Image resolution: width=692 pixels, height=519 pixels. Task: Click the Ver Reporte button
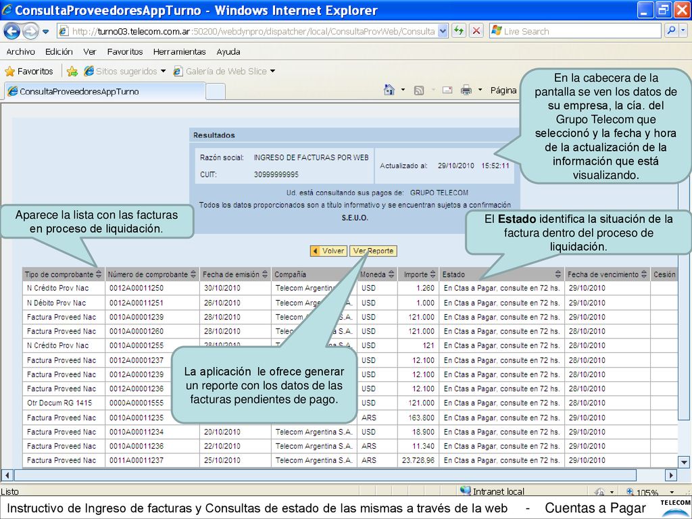[373, 251]
